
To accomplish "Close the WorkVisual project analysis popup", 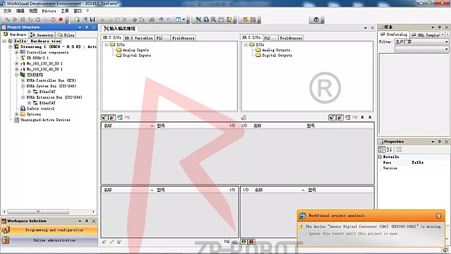I will pos(439,216).
